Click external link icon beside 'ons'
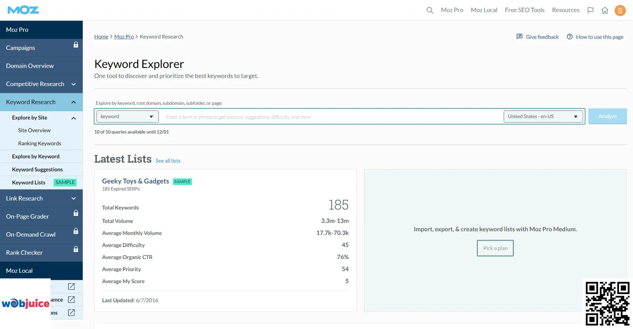 point(71,312)
